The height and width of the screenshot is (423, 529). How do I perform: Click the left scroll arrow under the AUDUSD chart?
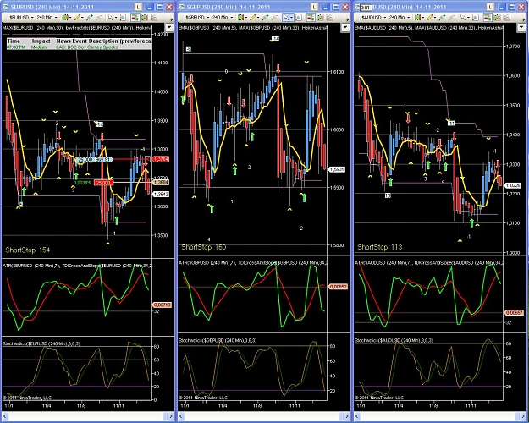coord(357,416)
